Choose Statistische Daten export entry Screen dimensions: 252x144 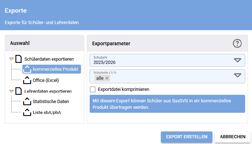click(x=51, y=102)
